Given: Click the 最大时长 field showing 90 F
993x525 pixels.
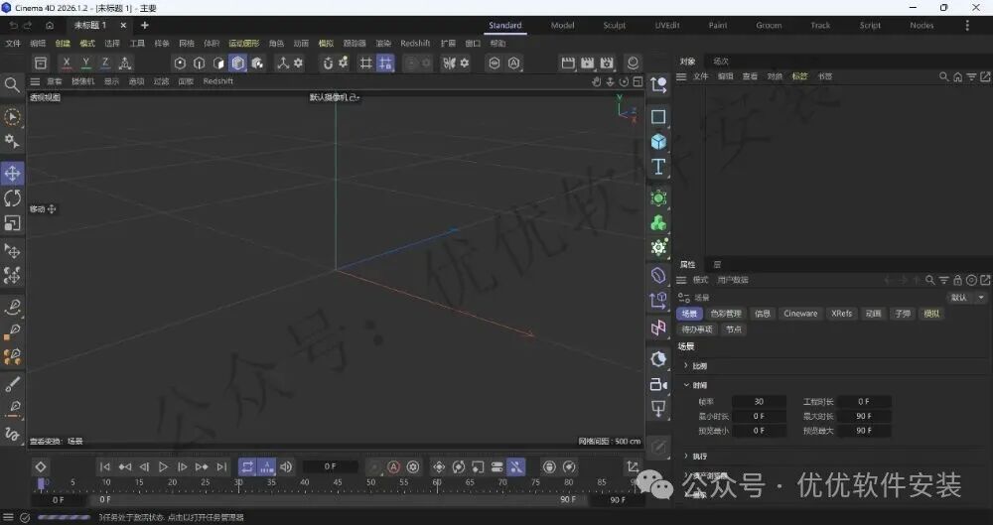Looking at the screenshot, I should tap(864, 416).
